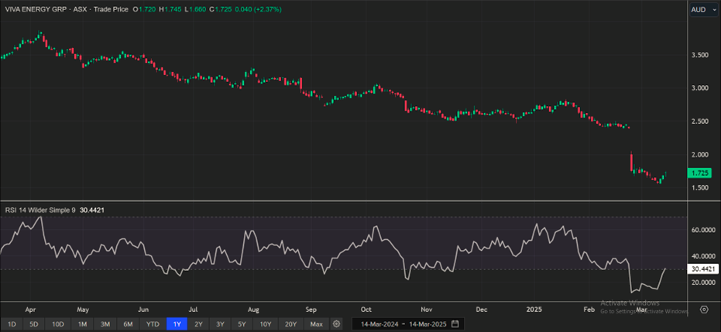
Task: Select the 10D time range
Action: click(58, 323)
